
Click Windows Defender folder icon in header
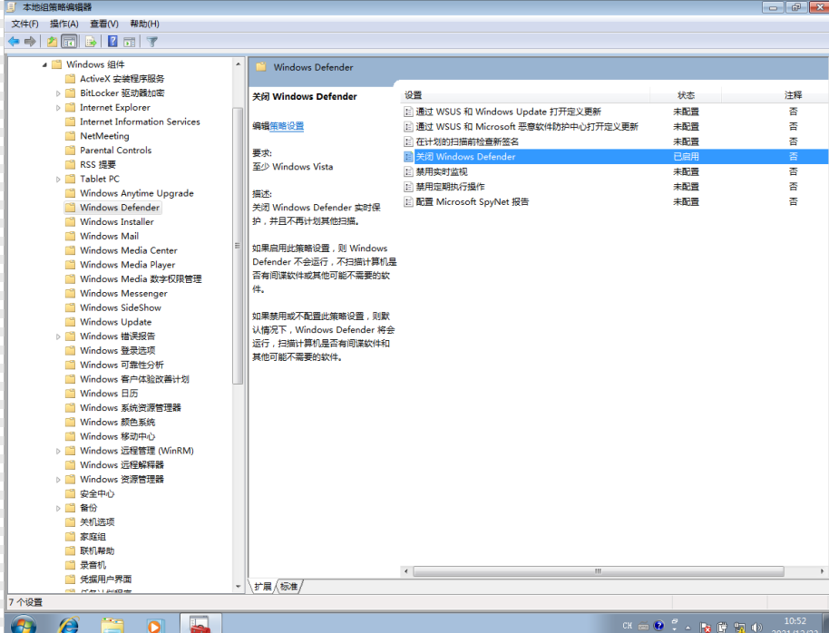[260, 67]
